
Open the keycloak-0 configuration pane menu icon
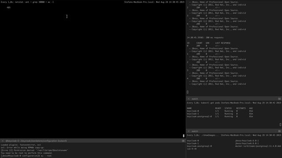coord(183,141)
